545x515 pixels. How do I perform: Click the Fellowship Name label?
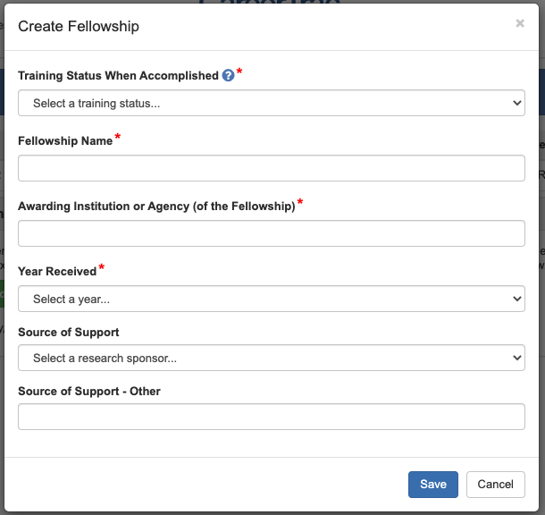65,141
